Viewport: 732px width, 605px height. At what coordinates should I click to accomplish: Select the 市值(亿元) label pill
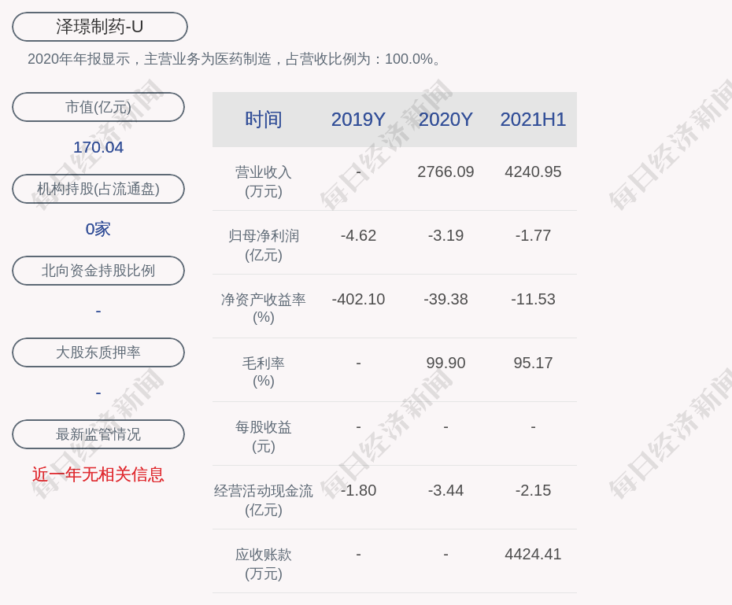pyautogui.click(x=98, y=107)
